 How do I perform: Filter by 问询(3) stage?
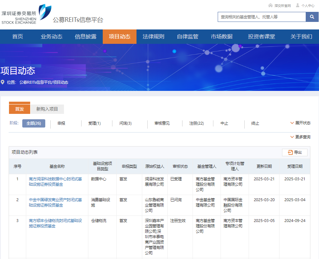[x=125, y=123]
